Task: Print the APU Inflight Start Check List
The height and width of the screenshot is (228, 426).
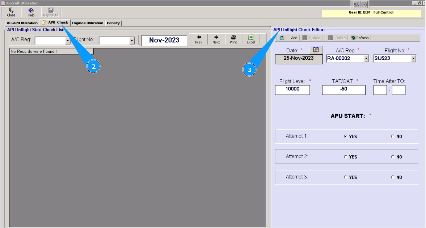Action: (x=233, y=39)
